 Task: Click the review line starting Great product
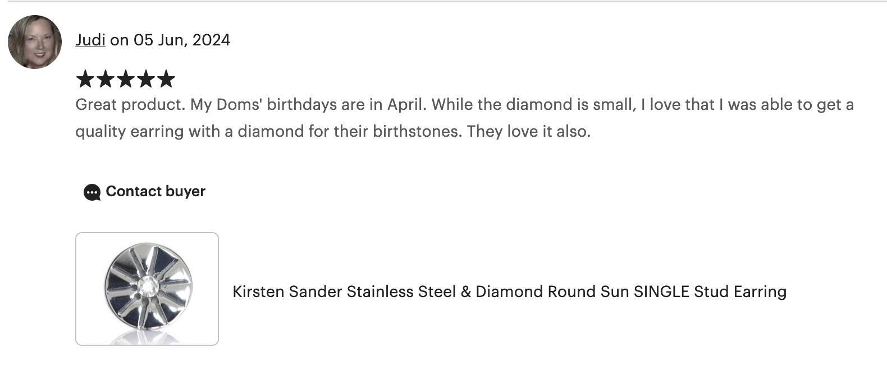click(465, 105)
